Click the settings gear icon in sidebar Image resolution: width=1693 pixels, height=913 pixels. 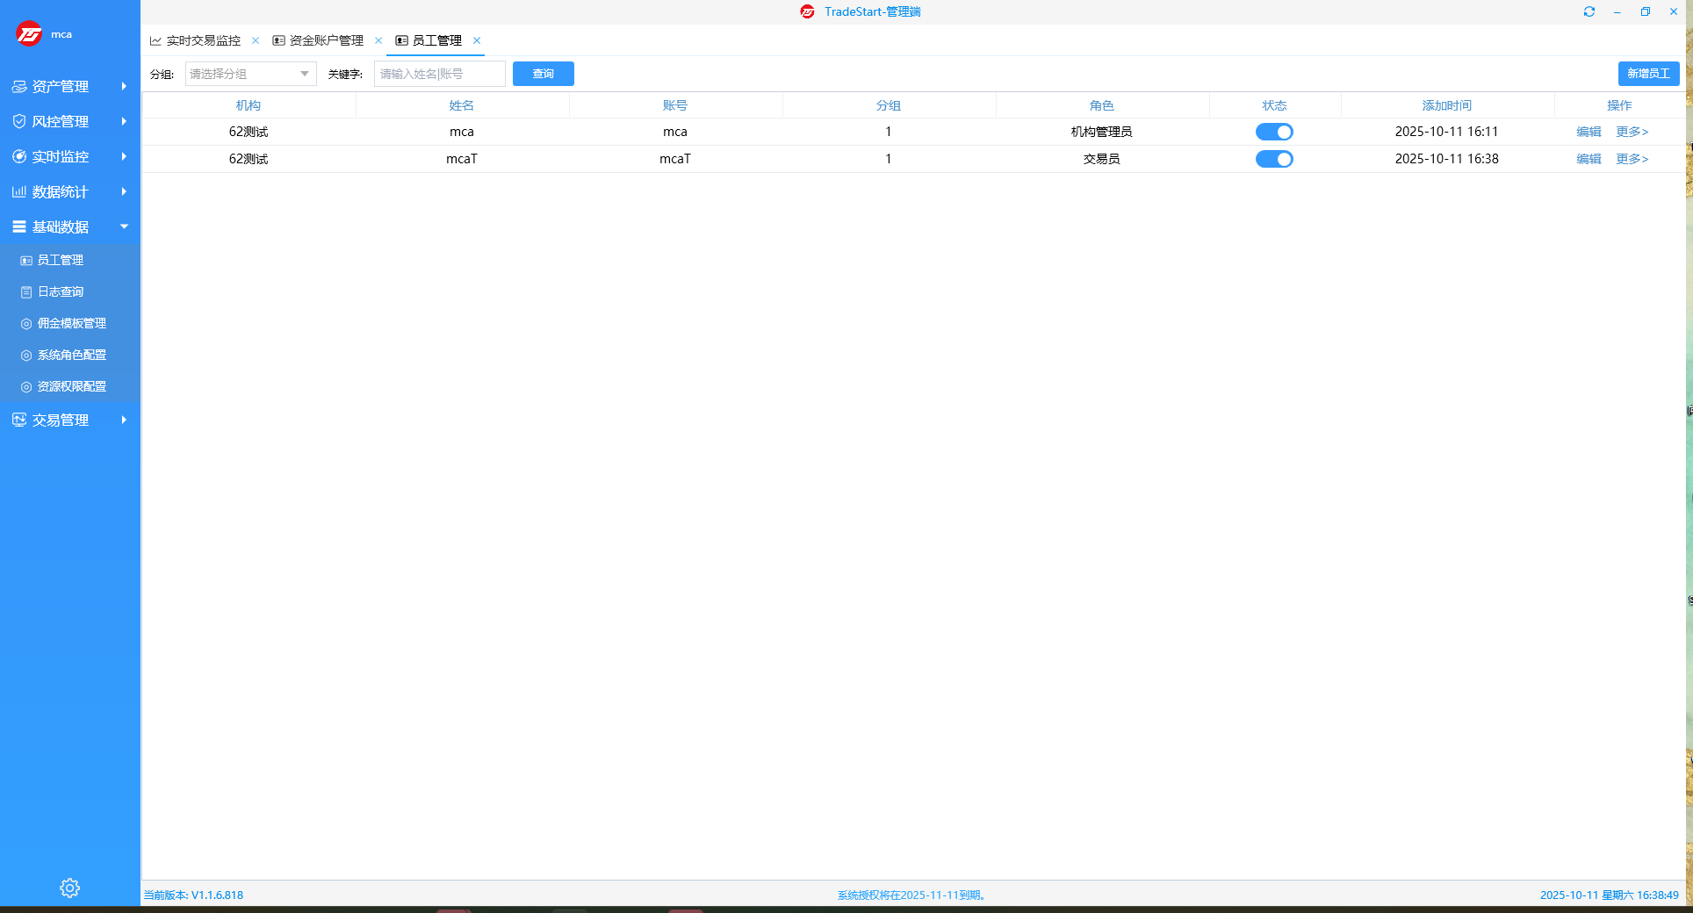(69, 888)
